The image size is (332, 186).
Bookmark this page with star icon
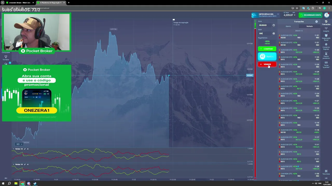click(297, 8)
